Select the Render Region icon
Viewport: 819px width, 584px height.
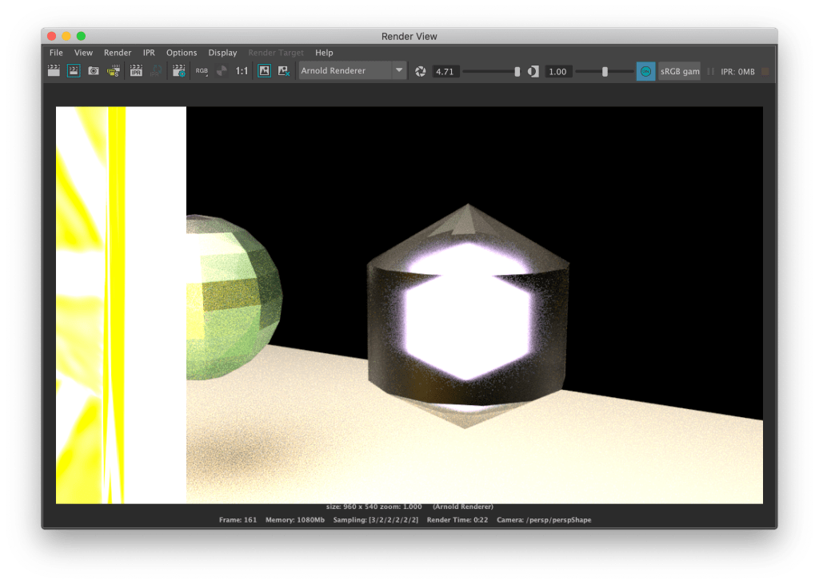74,71
